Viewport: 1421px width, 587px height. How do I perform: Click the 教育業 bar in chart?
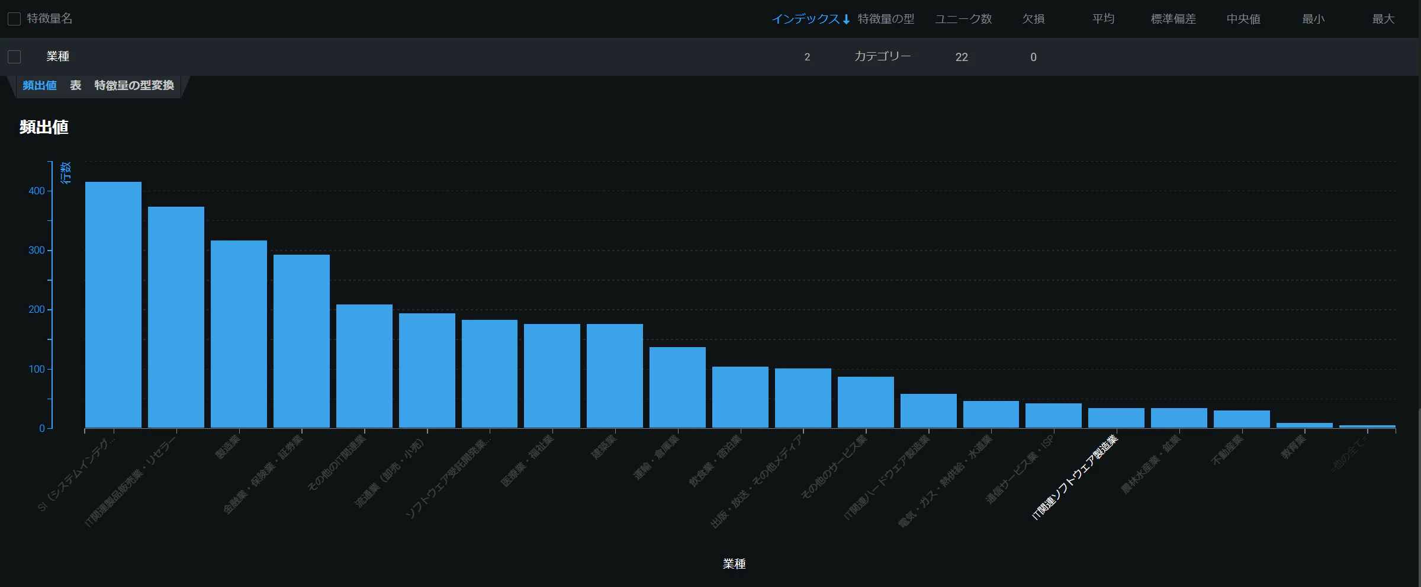pos(1304,425)
